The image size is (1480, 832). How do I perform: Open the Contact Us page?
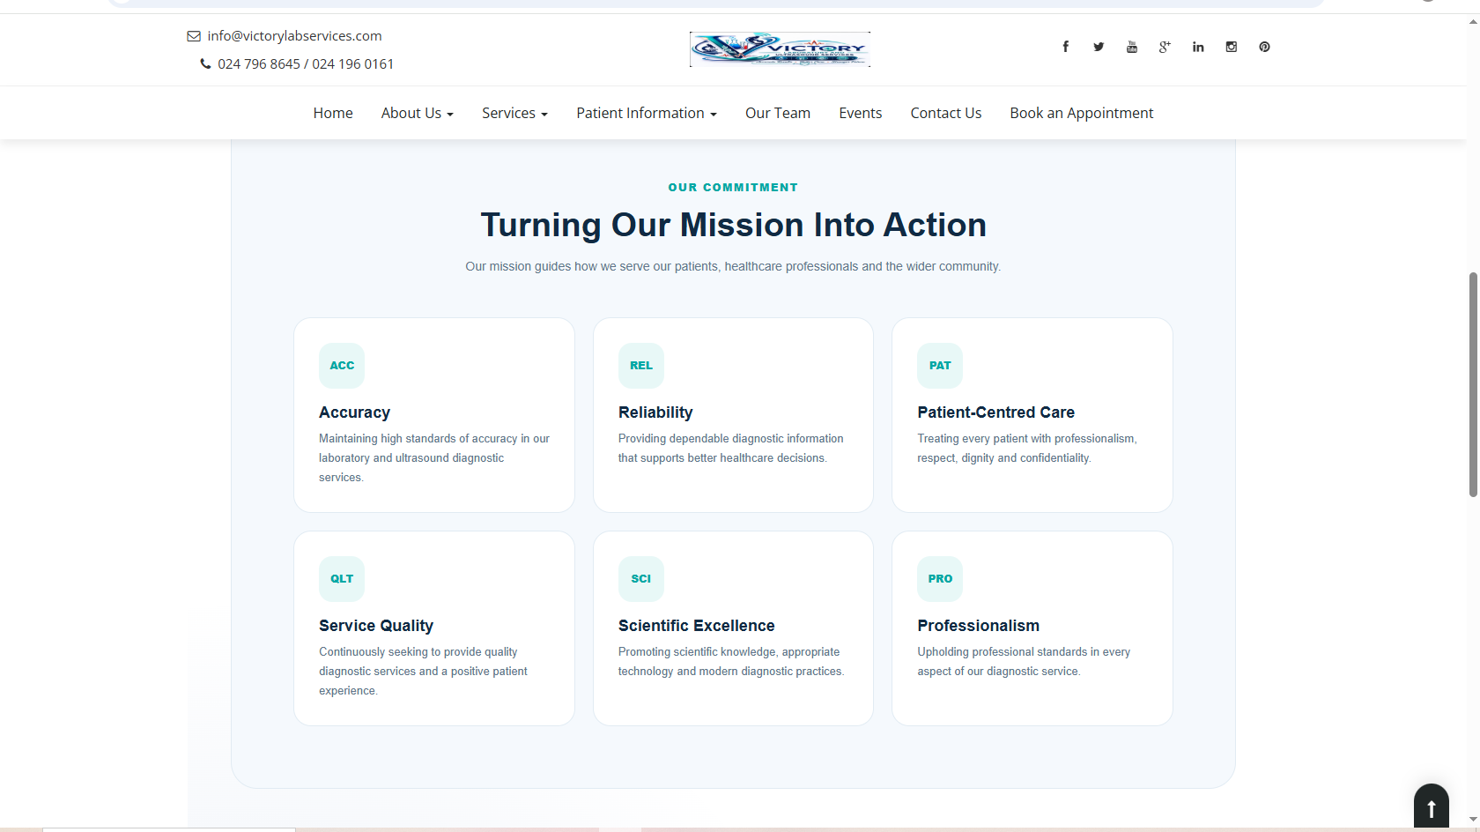tap(946, 113)
